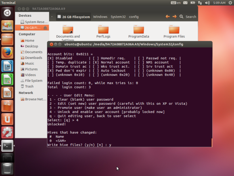234x176 pixels.
Task: Open the keyboard layout indicator
Action: [175, 3]
